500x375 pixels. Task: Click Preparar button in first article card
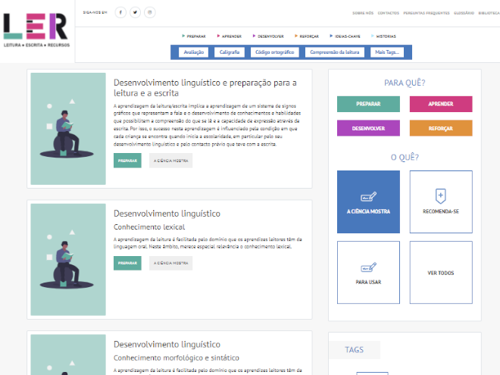point(127,161)
